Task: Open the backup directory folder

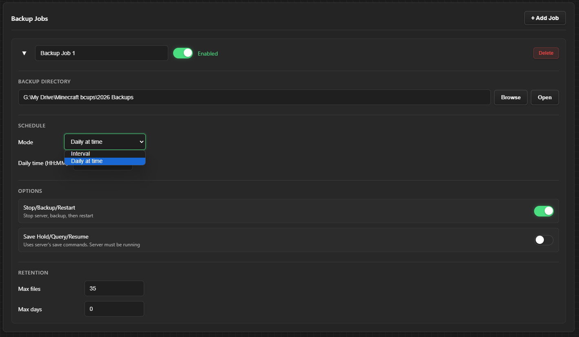Action: 544,97
